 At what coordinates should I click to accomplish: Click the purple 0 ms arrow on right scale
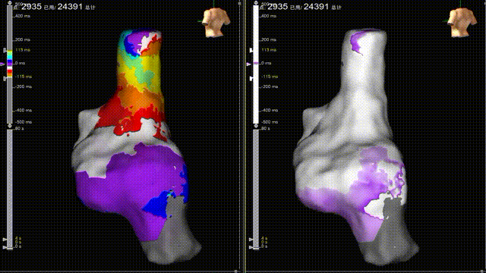tap(248, 64)
